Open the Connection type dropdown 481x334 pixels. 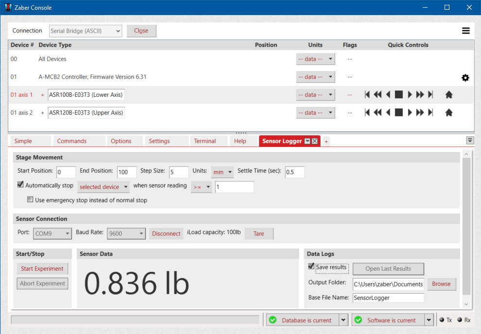point(86,31)
